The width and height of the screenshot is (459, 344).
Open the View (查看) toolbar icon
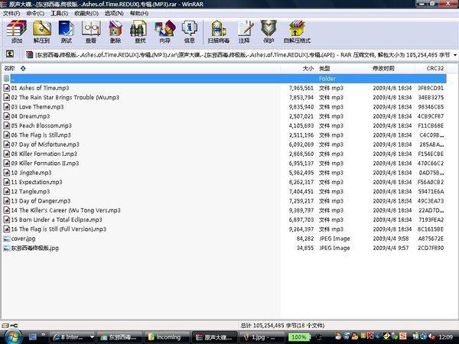(91, 31)
